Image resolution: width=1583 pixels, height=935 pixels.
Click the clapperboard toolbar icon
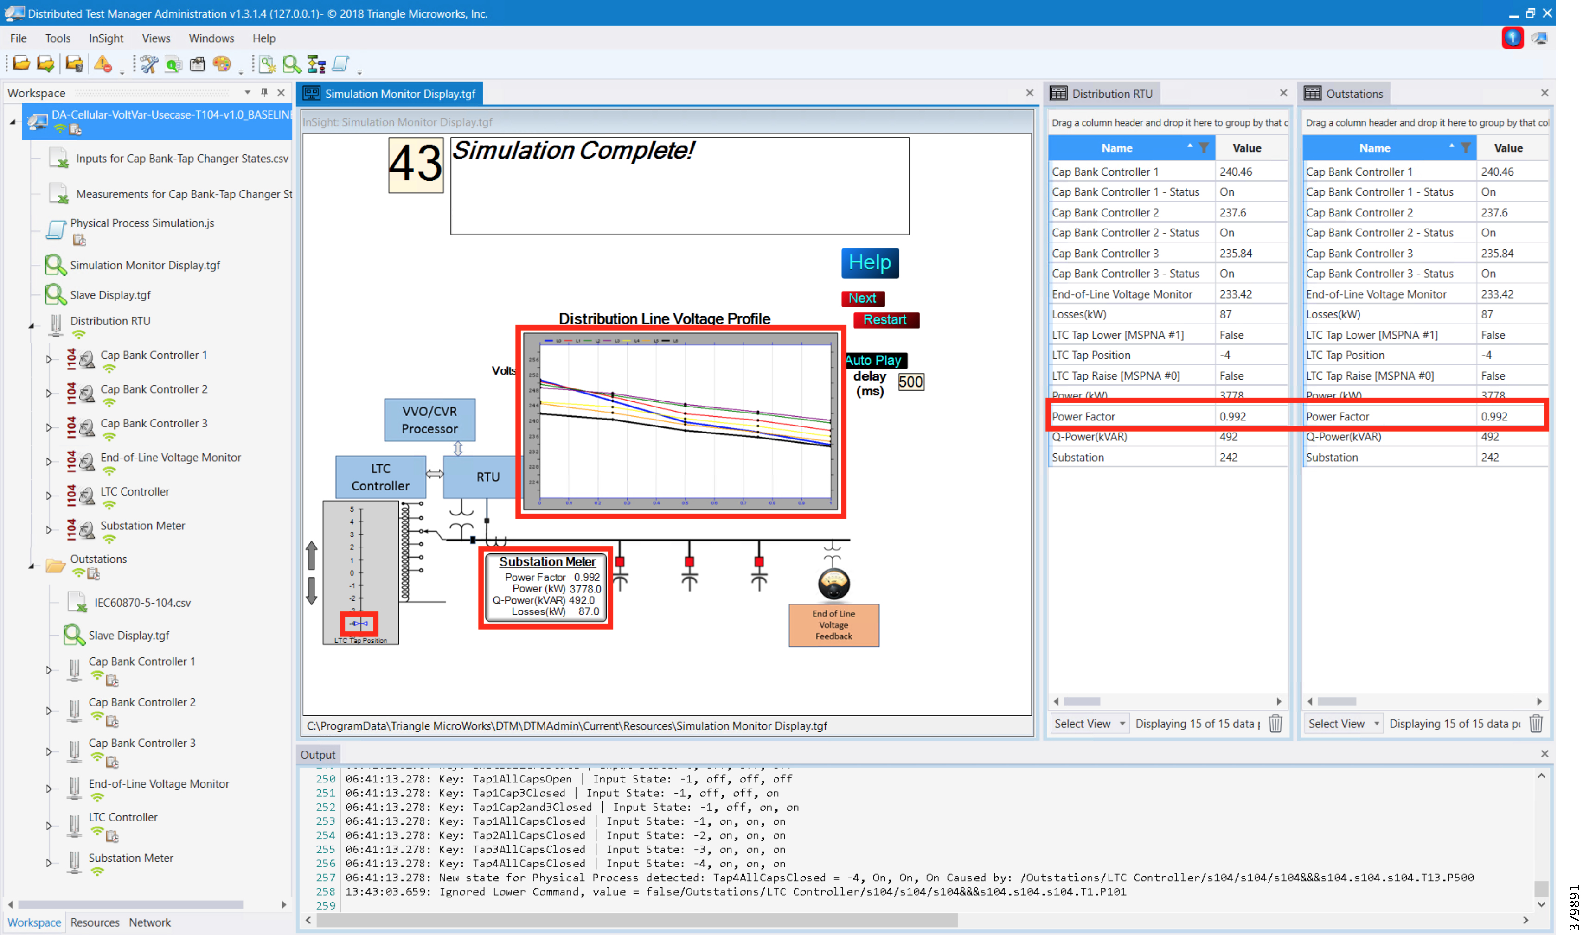click(x=197, y=64)
